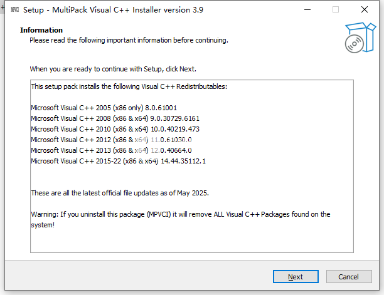
Task: Click the "Please read the following" subtitle
Action: (129, 40)
